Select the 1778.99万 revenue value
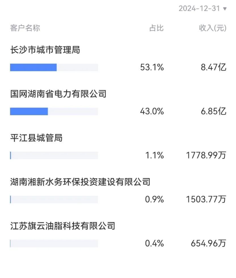 tap(206, 155)
